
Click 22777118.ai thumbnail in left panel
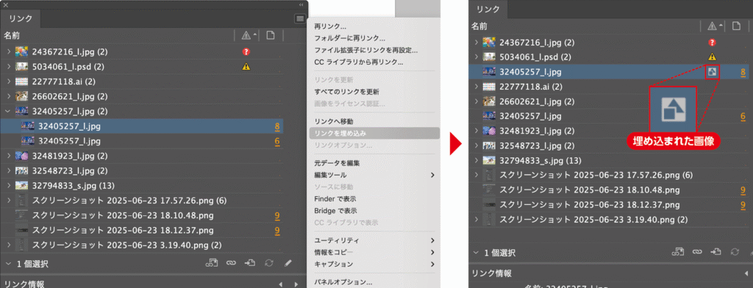click(x=21, y=81)
